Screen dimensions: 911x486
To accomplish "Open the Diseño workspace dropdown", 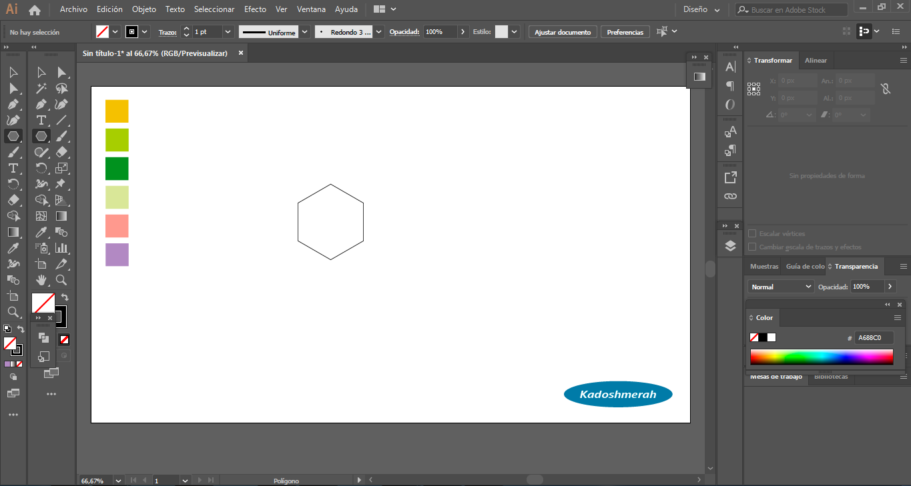I will click(x=701, y=10).
